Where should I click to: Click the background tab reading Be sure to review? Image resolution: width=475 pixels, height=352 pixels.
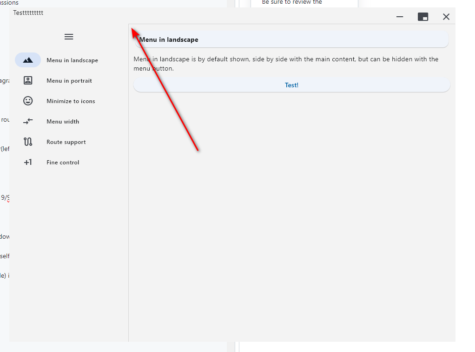coord(304,2)
